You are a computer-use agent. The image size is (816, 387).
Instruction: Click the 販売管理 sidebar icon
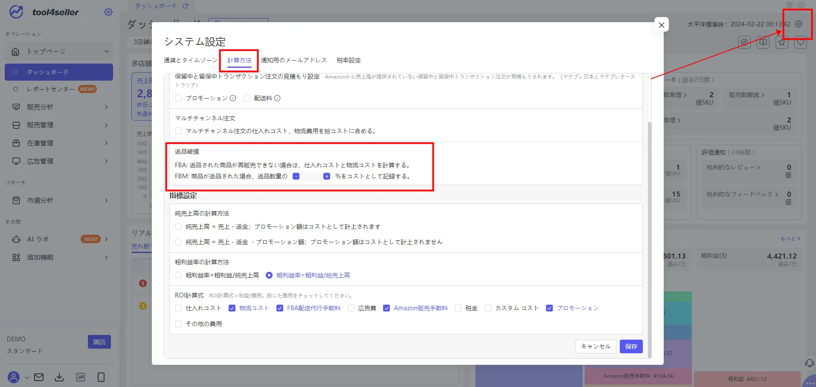pyautogui.click(x=16, y=125)
